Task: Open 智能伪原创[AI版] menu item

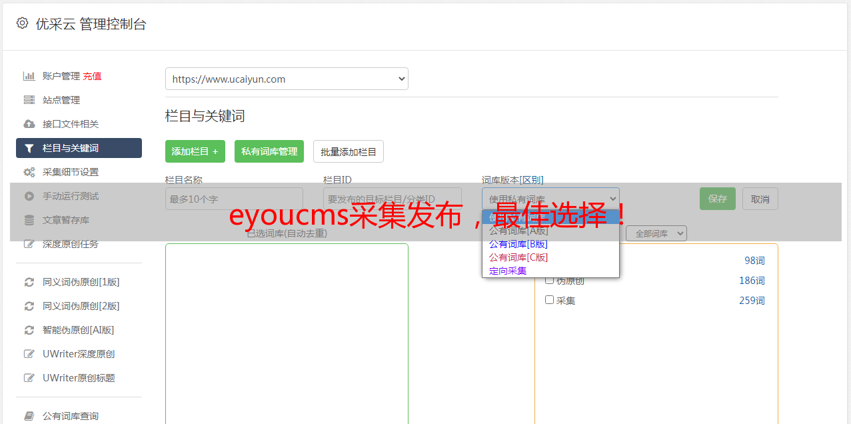Action: (79, 330)
